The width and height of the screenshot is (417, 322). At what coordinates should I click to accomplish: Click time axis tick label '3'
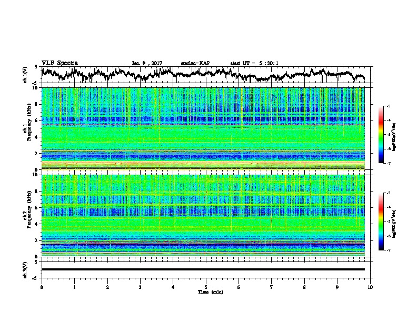point(140,287)
